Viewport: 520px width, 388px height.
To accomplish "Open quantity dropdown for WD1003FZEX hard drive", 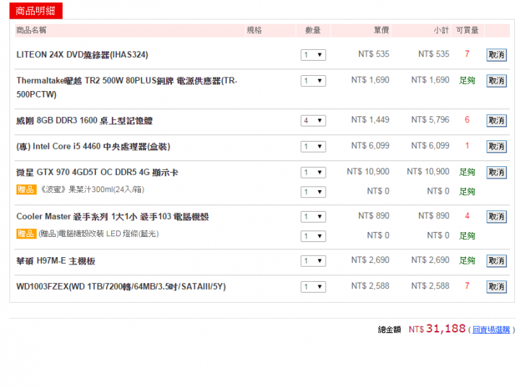I will tap(313, 287).
